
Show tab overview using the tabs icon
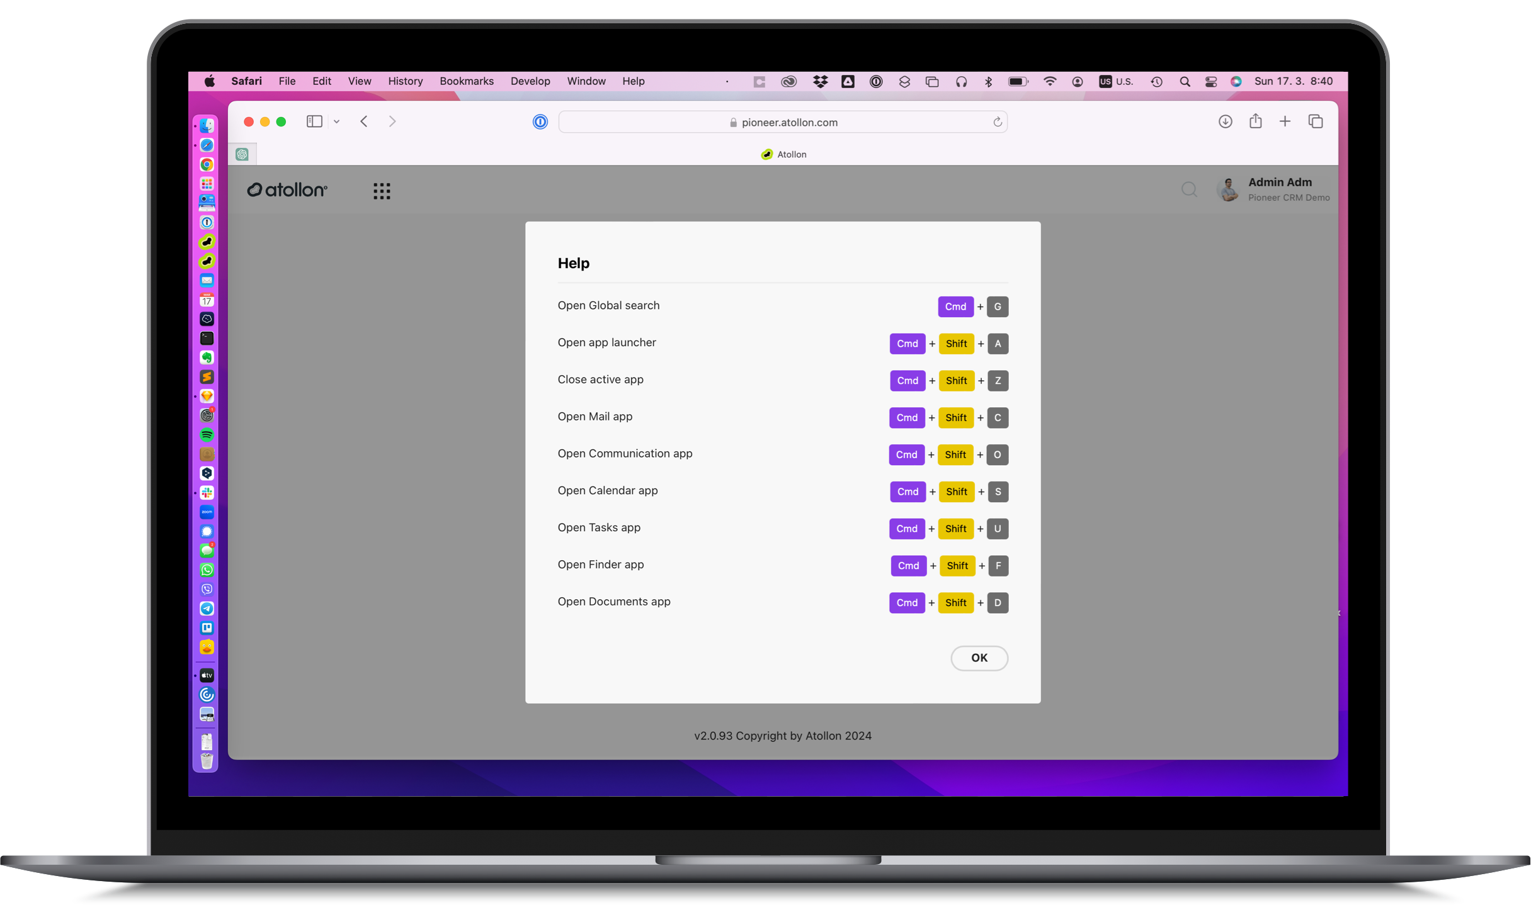1316,121
